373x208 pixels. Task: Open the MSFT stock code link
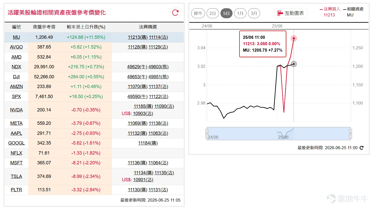point(16,163)
